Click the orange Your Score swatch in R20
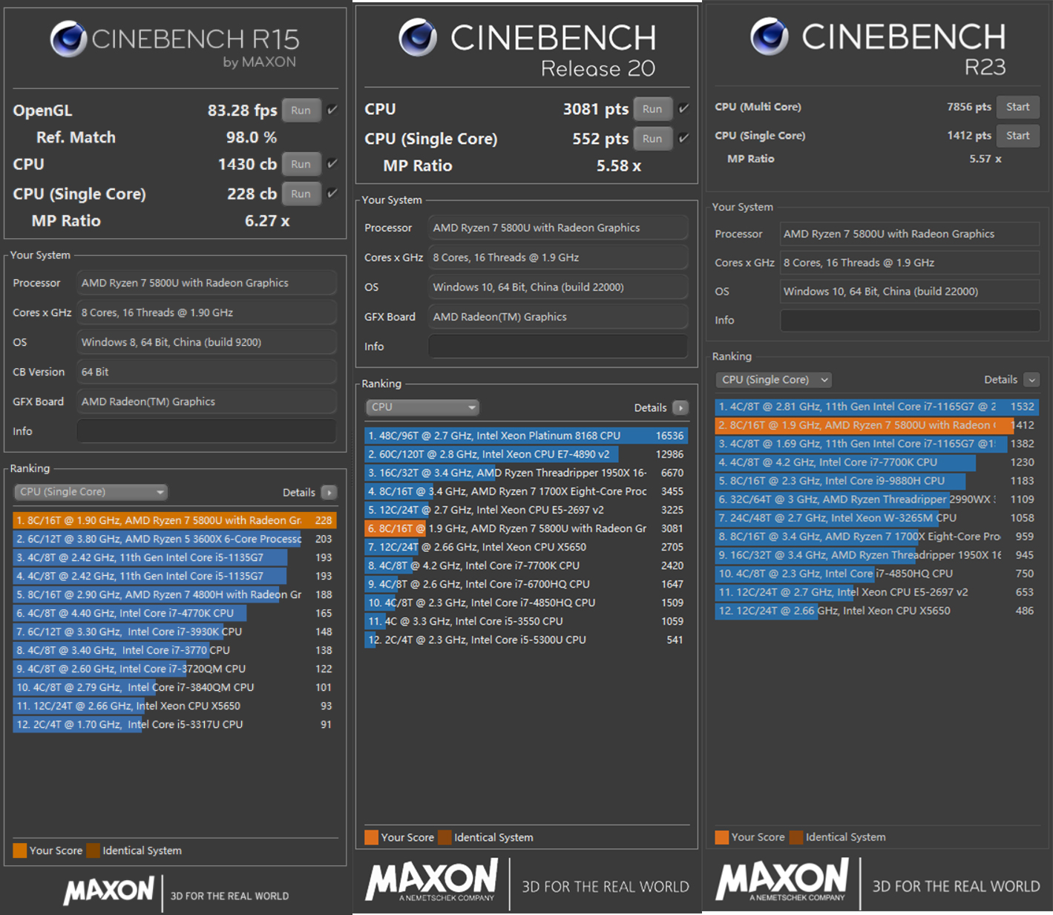The image size is (1053, 915). click(x=371, y=838)
